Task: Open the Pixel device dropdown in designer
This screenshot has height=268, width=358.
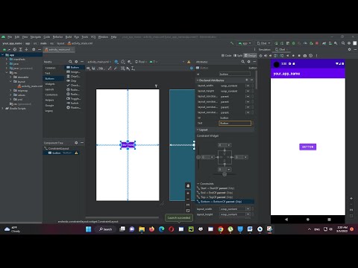Action: tap(141, 62)
